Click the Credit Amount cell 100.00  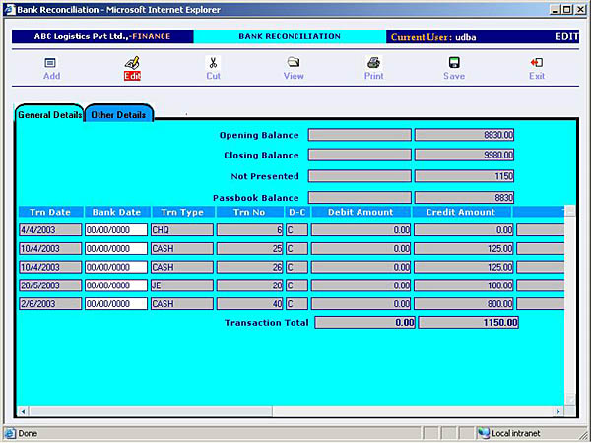[x=464, y=285]
